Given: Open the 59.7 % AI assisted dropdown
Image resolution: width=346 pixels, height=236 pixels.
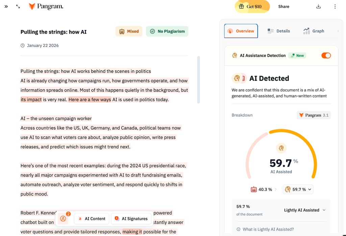Looking at the screenshot, I should pyautogui.click(x=298, y=189).
